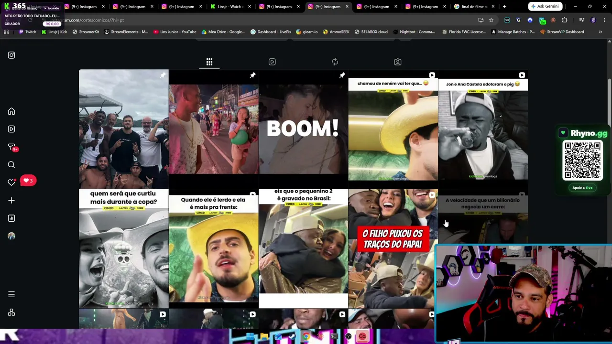This screenshot has width=612, height=344.
Task: Switch to the profile Reels tab
Action: point(272,62)
